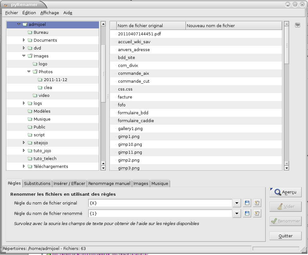Image resolution: width=308 pixels, height=255 pixels.
Task: Click the Bureau folder icon
Action: click(x=30, y=33)
